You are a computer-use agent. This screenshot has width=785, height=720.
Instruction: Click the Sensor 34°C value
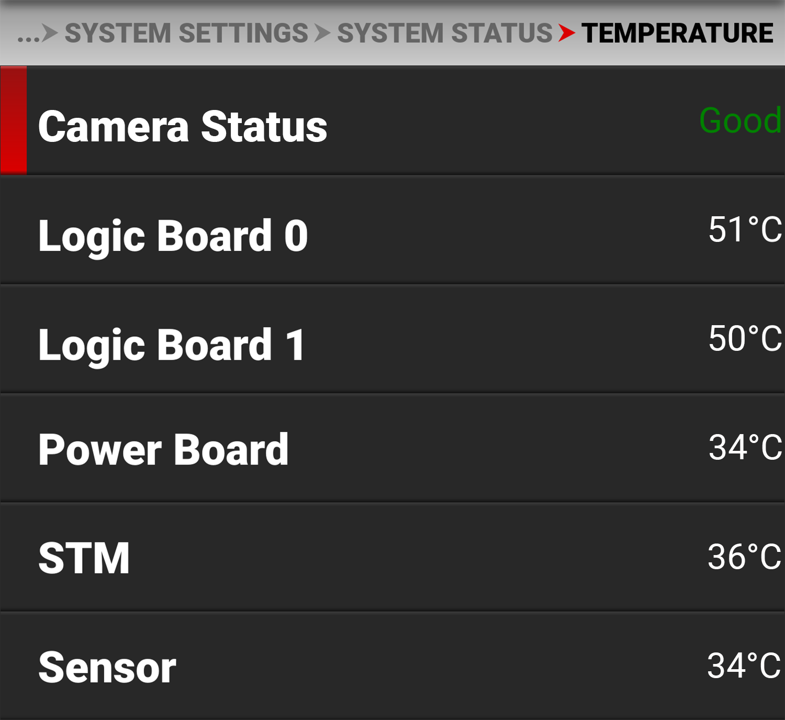[744, 666]
